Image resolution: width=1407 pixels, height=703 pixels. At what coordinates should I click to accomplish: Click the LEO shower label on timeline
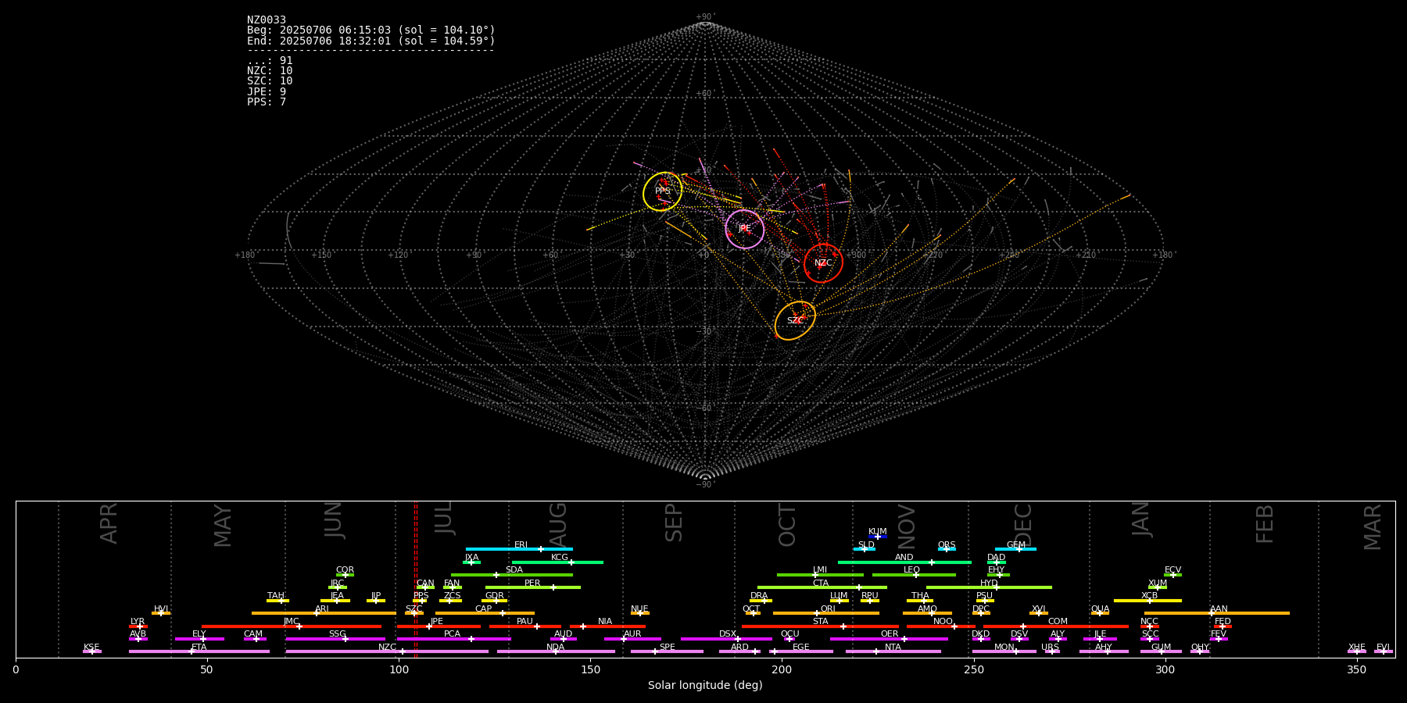(x=912, y=570)
